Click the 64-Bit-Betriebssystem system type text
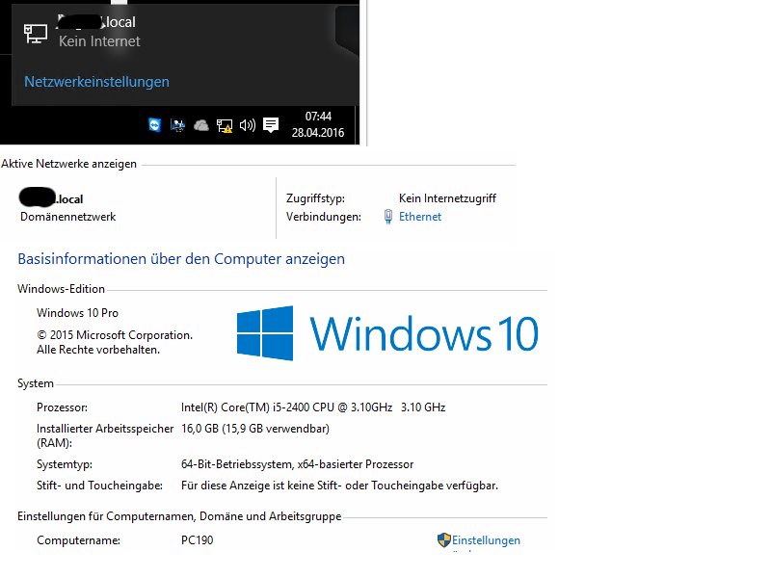 coord(298,464)
